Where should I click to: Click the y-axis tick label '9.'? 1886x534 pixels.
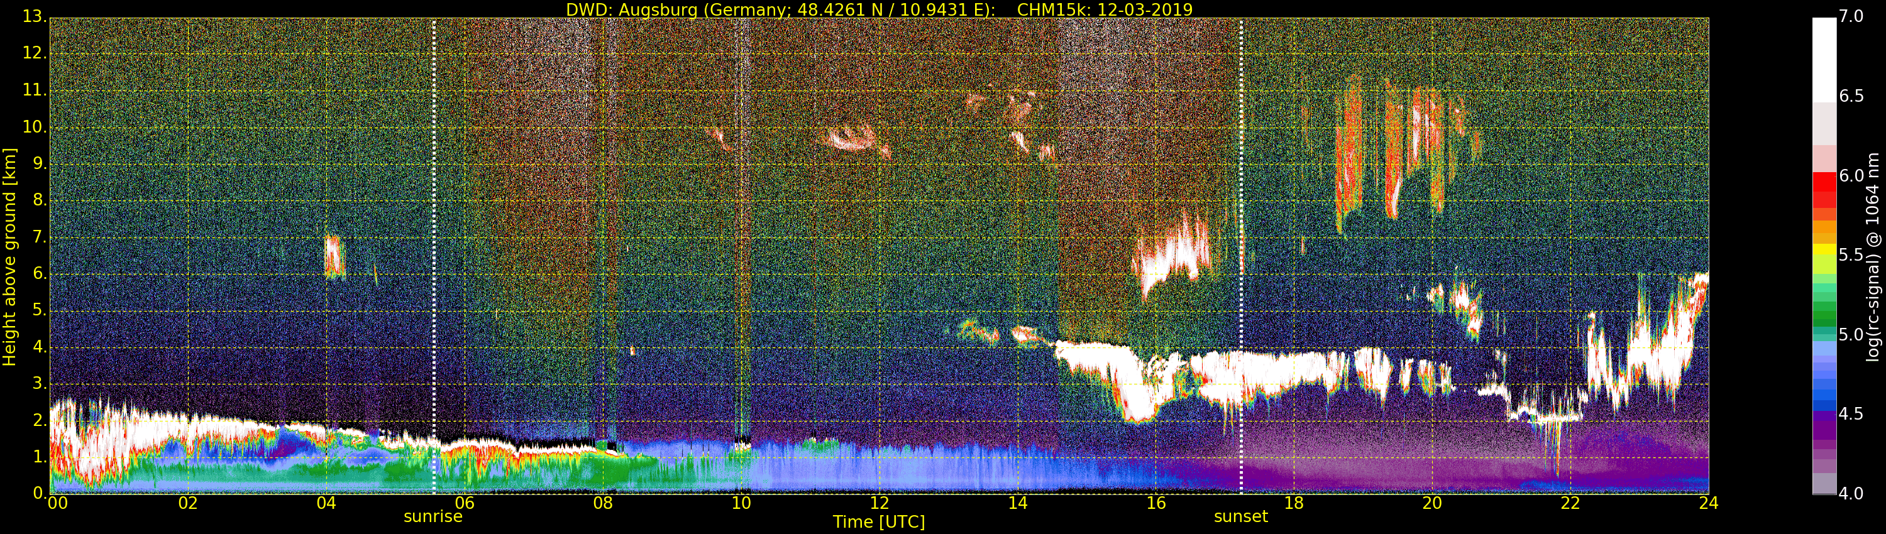pos(40,164)
